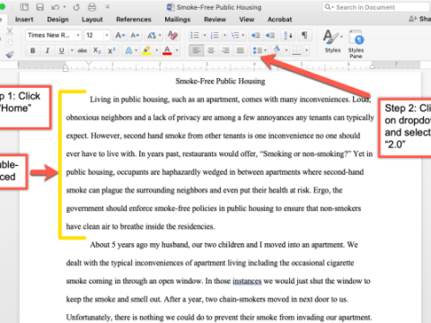Expand the font size dropdown arrow
Viewport: 431px width, 323px height.
tap(107, 35)
